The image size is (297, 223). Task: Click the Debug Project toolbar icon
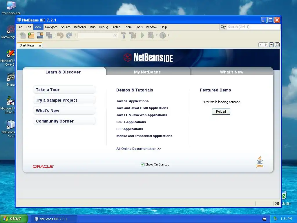click(x=151, y=35)
